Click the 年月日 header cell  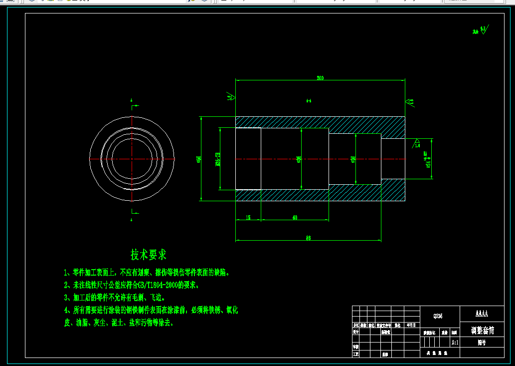point(411,325)
